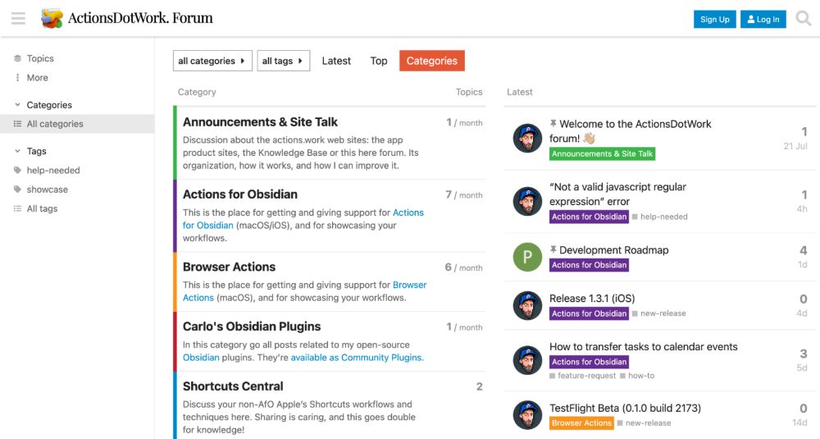Open TestFlight Beta (0.1.0 build 2173) topic

(625, 408)
